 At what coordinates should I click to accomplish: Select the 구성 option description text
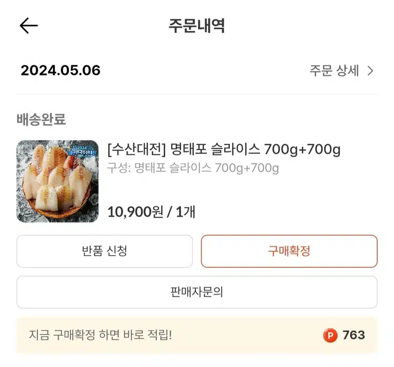pos(193,168)
